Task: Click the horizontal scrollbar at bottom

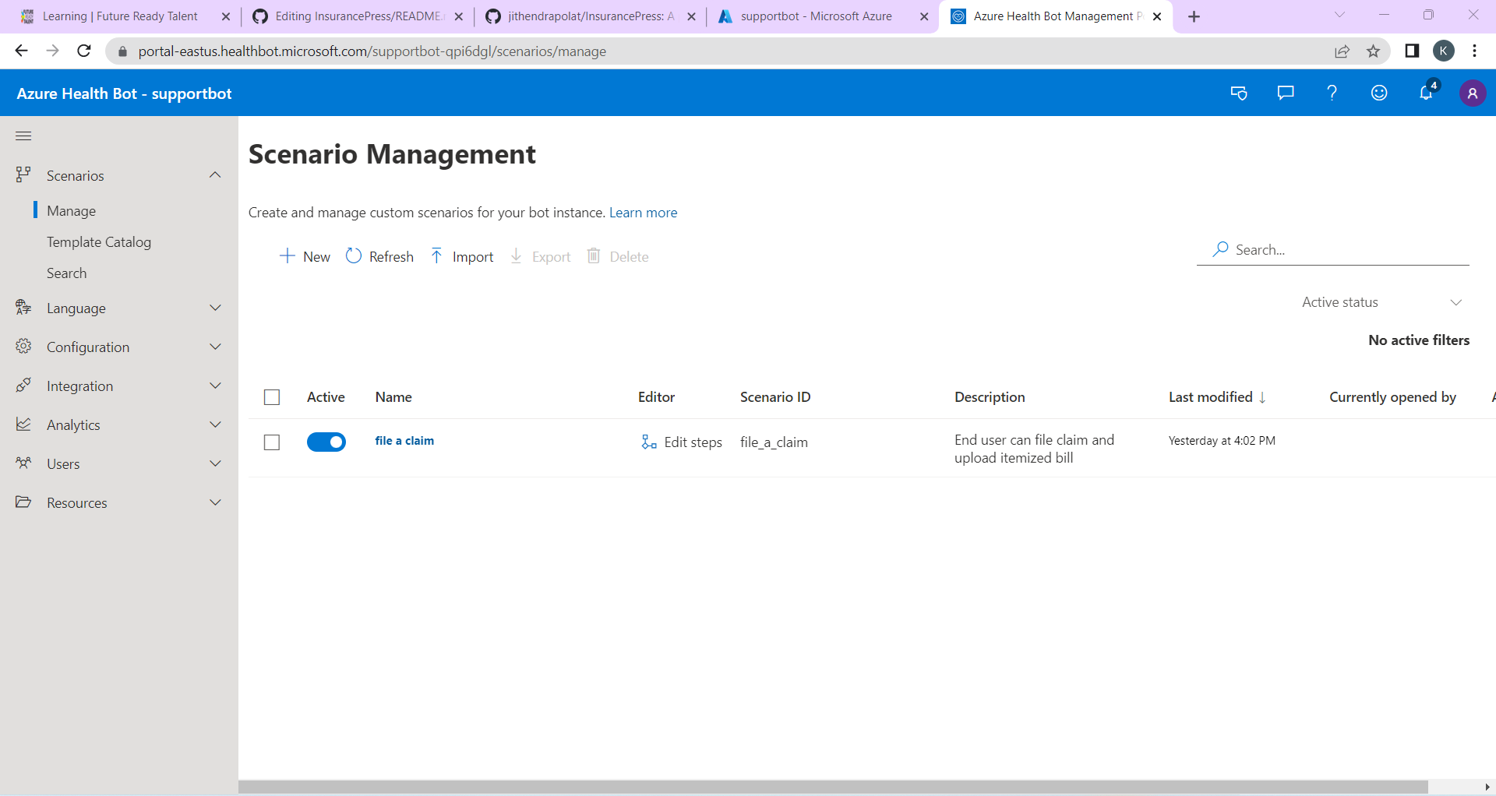Action: (x=833, y=787)
